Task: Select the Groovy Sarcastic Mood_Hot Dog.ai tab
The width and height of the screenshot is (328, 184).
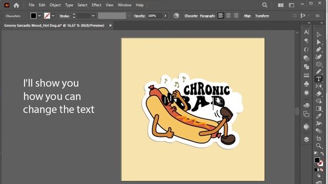Action: point(54,26)
